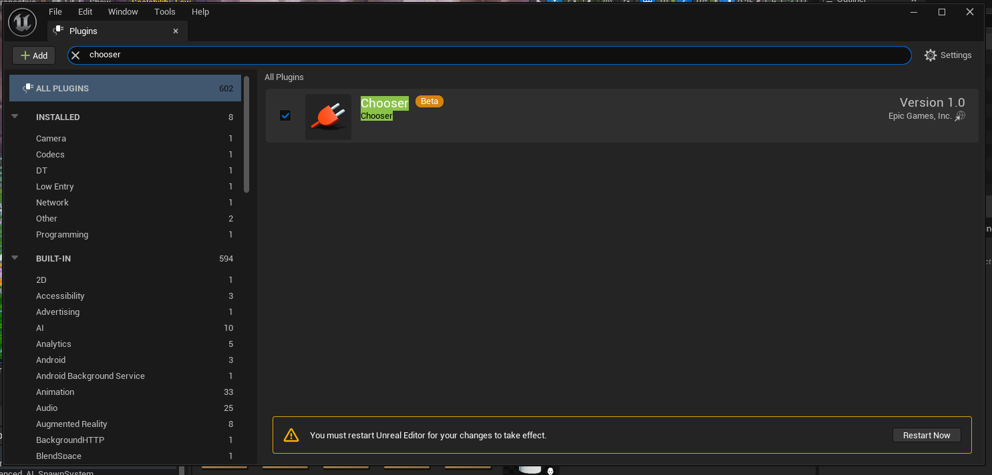Select the Audio category
This screenshot has width=992, height=475.
[x=125, y=408]
